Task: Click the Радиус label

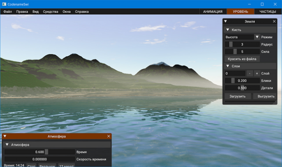Action: 267,44
